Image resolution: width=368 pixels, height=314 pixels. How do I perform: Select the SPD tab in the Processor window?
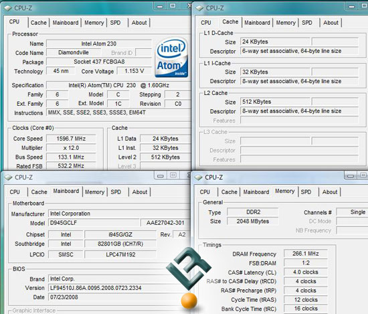tap(115, 23)
